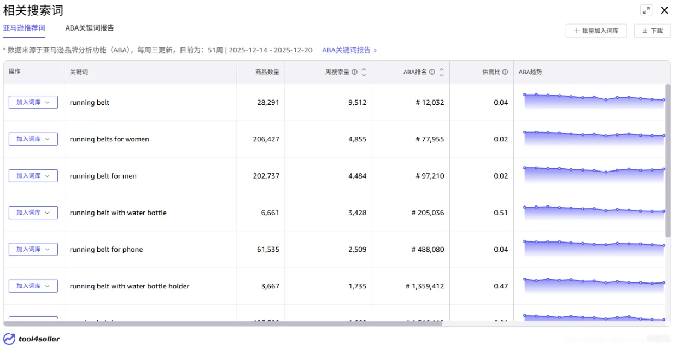
Task: Click the ABA trend chart for running belt
Action: (594, 102)
